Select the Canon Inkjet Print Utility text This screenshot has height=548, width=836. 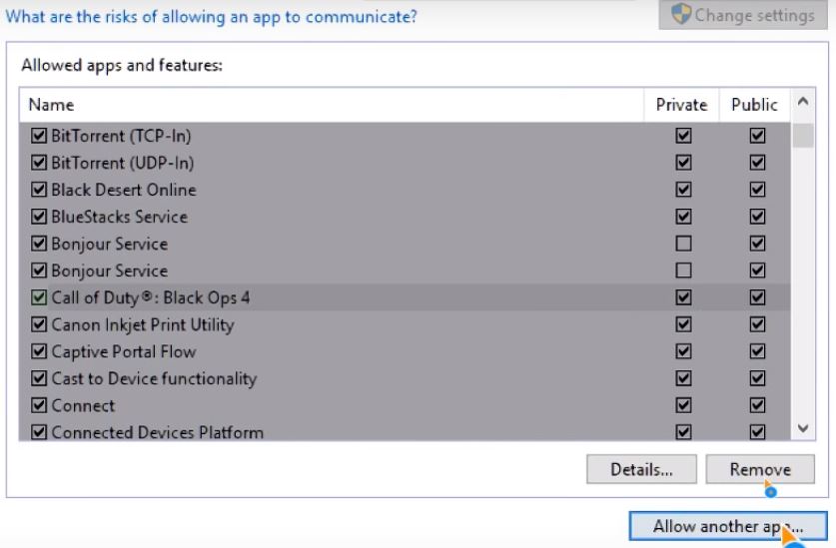143,324
